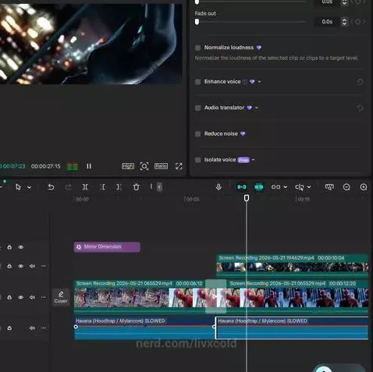Zoom out the timeline
This screenshot has width=373, height=372.
(x=346, y=187)
